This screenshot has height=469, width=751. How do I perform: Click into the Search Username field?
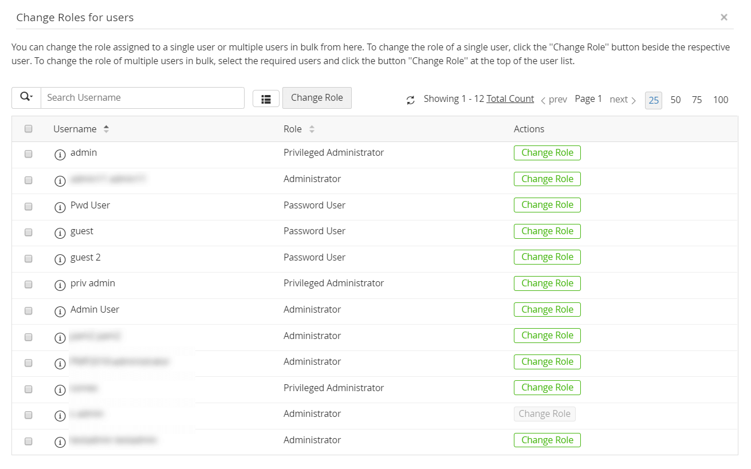(x=143, y=98)
